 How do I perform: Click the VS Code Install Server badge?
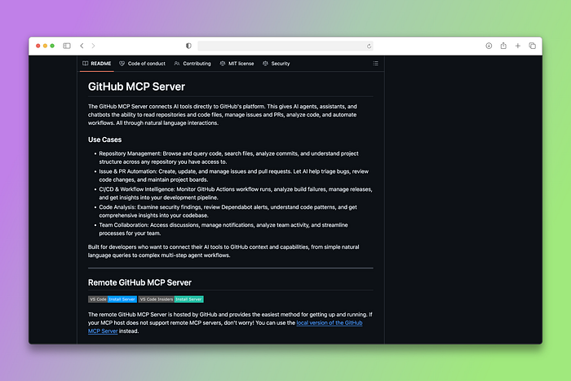(113, 299)
